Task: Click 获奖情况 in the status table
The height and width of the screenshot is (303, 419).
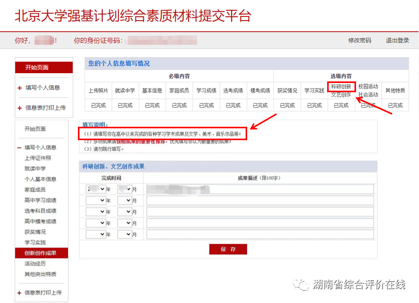Action: click(287, 91)
